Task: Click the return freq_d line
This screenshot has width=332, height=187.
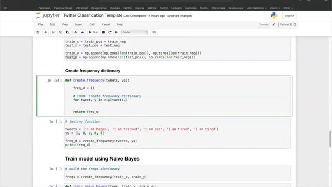Action: [86, 112]
